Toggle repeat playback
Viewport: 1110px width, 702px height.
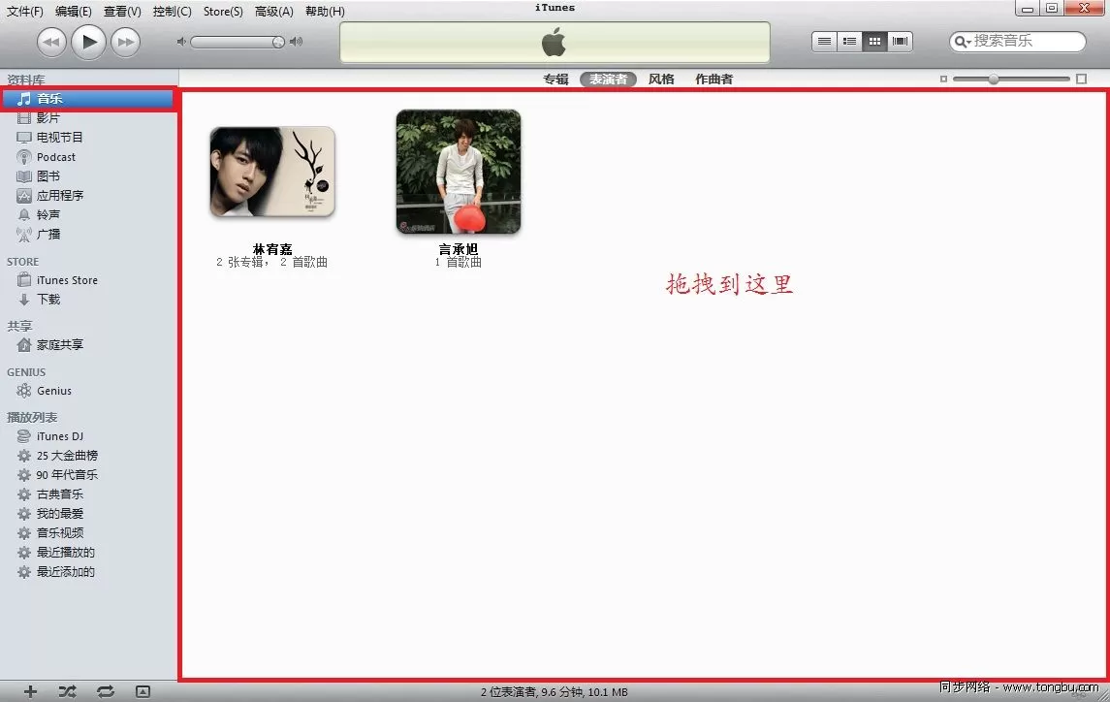(x=106, y=691)
